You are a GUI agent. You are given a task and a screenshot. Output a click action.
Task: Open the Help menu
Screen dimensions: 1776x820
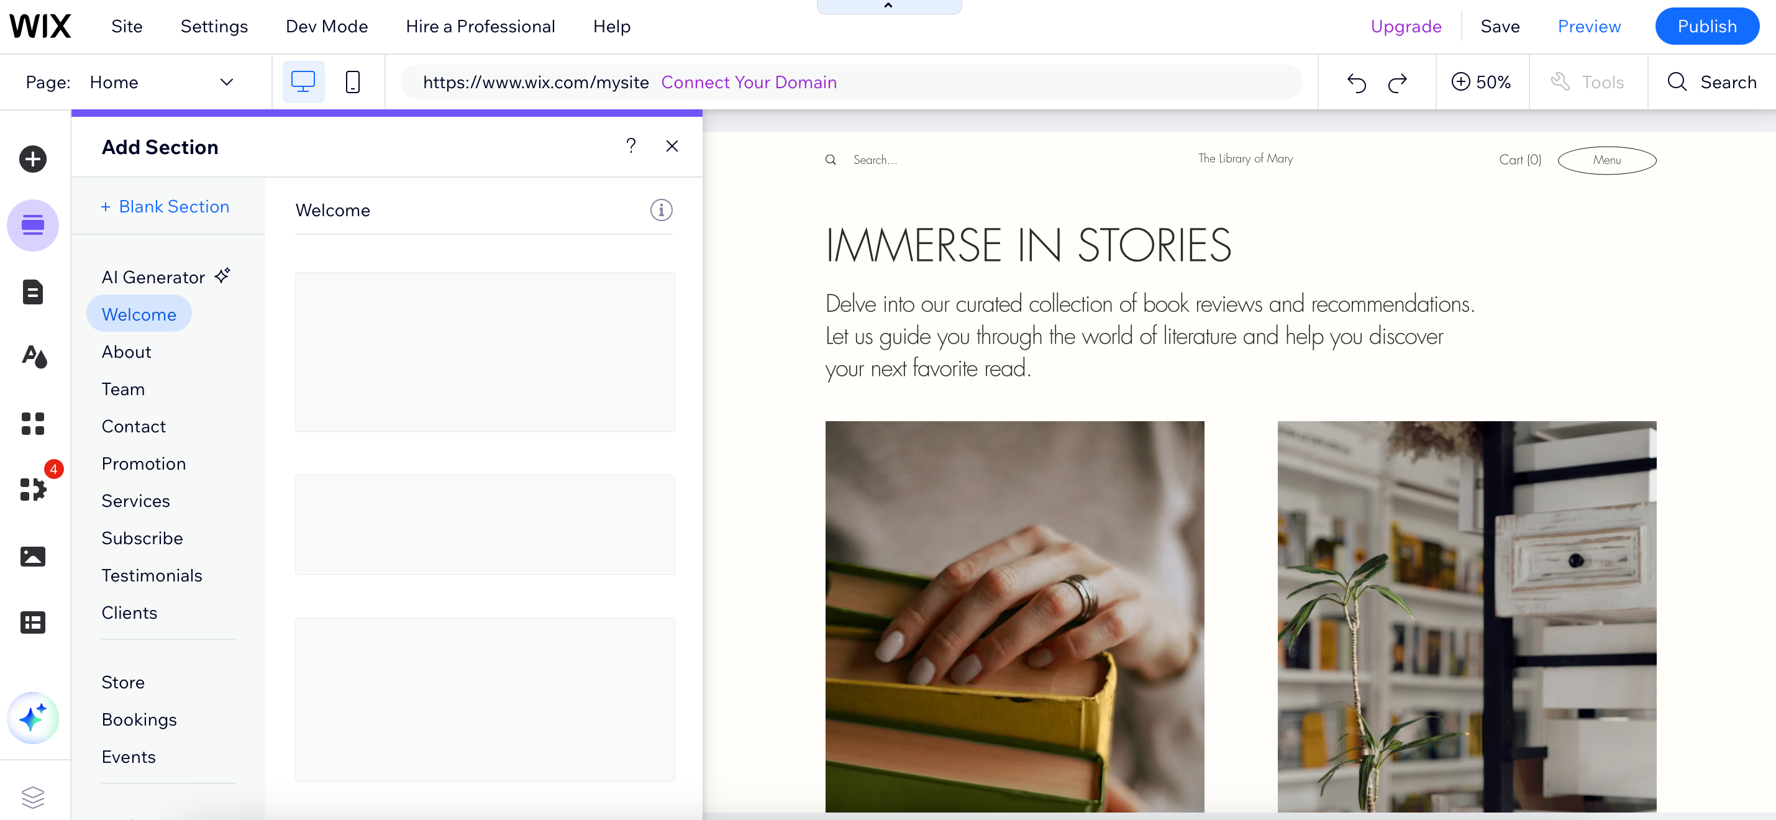[611, 26]
